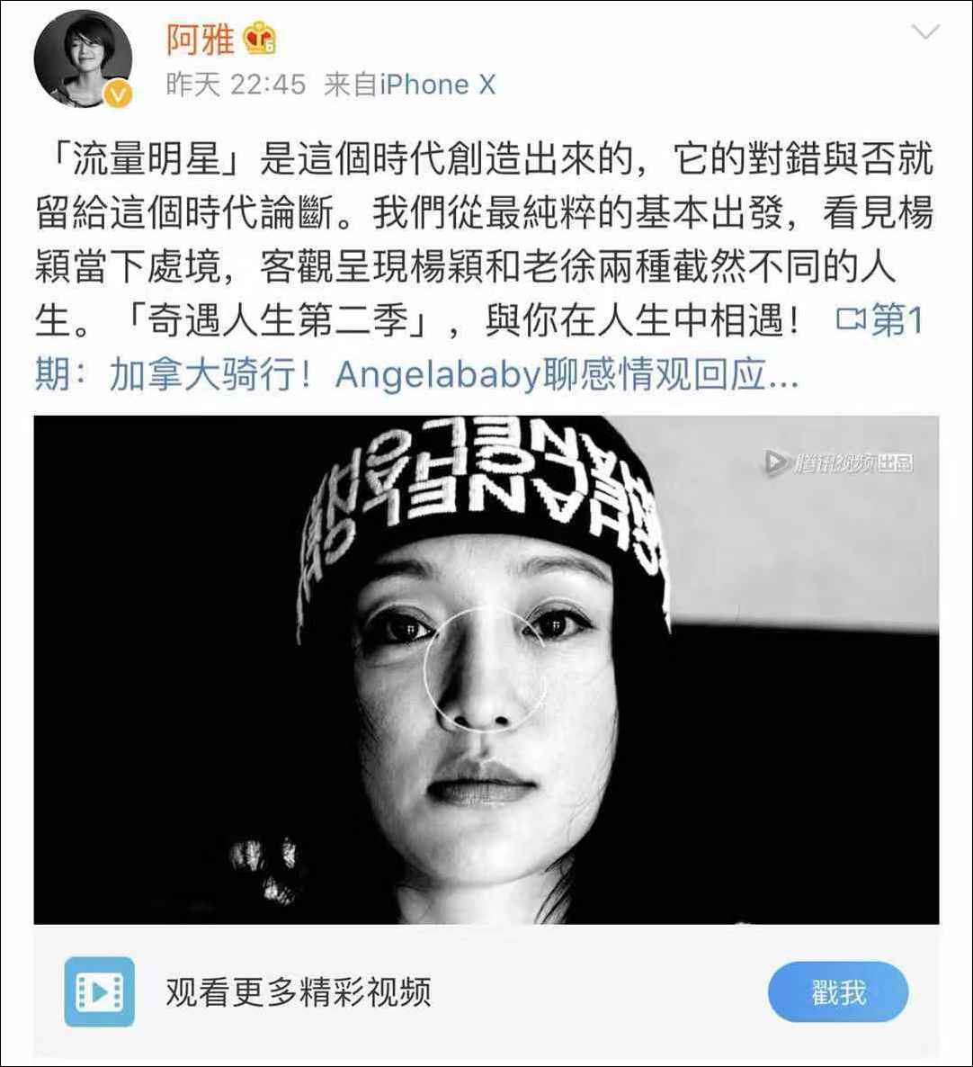Click the crown membership badge icon
Image resolution: width=973 pixels, height=1067 pixels.
point(261,40)
